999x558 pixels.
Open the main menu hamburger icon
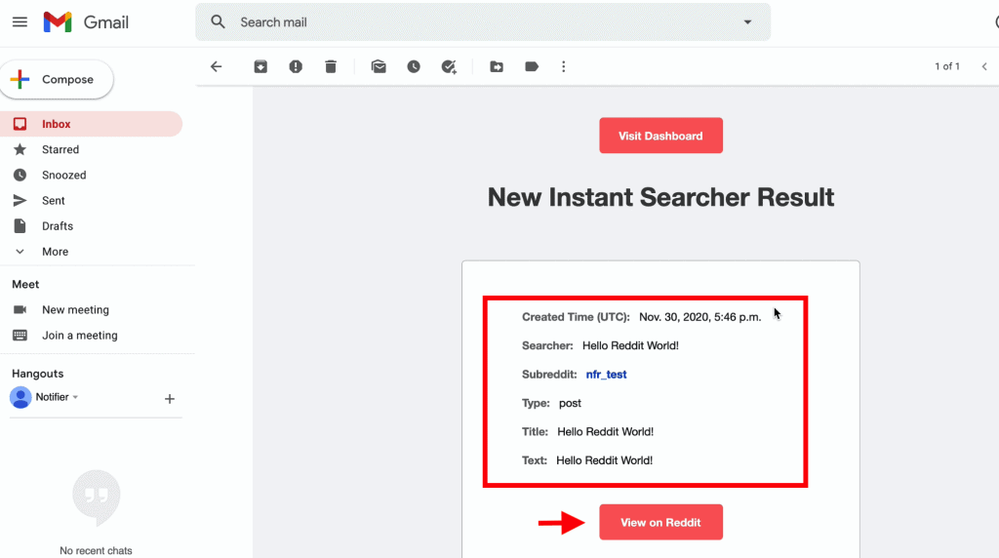pos(20,22)
